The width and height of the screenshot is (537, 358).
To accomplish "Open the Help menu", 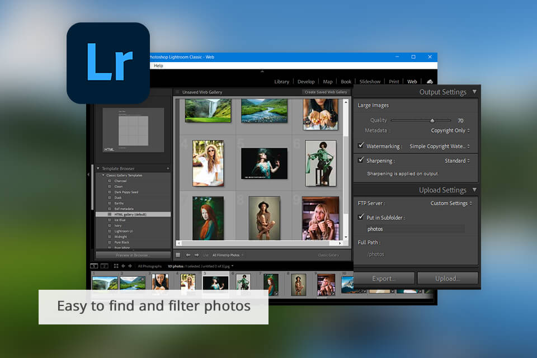I will point(158,65).
